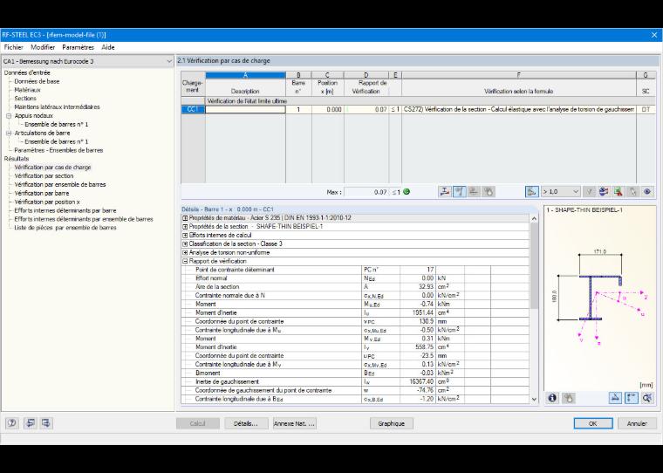The height and width of the screenshot is (473, 663).
Task: Open Vérification par barre
Action: pyautogui.click(x=42, y=194)
